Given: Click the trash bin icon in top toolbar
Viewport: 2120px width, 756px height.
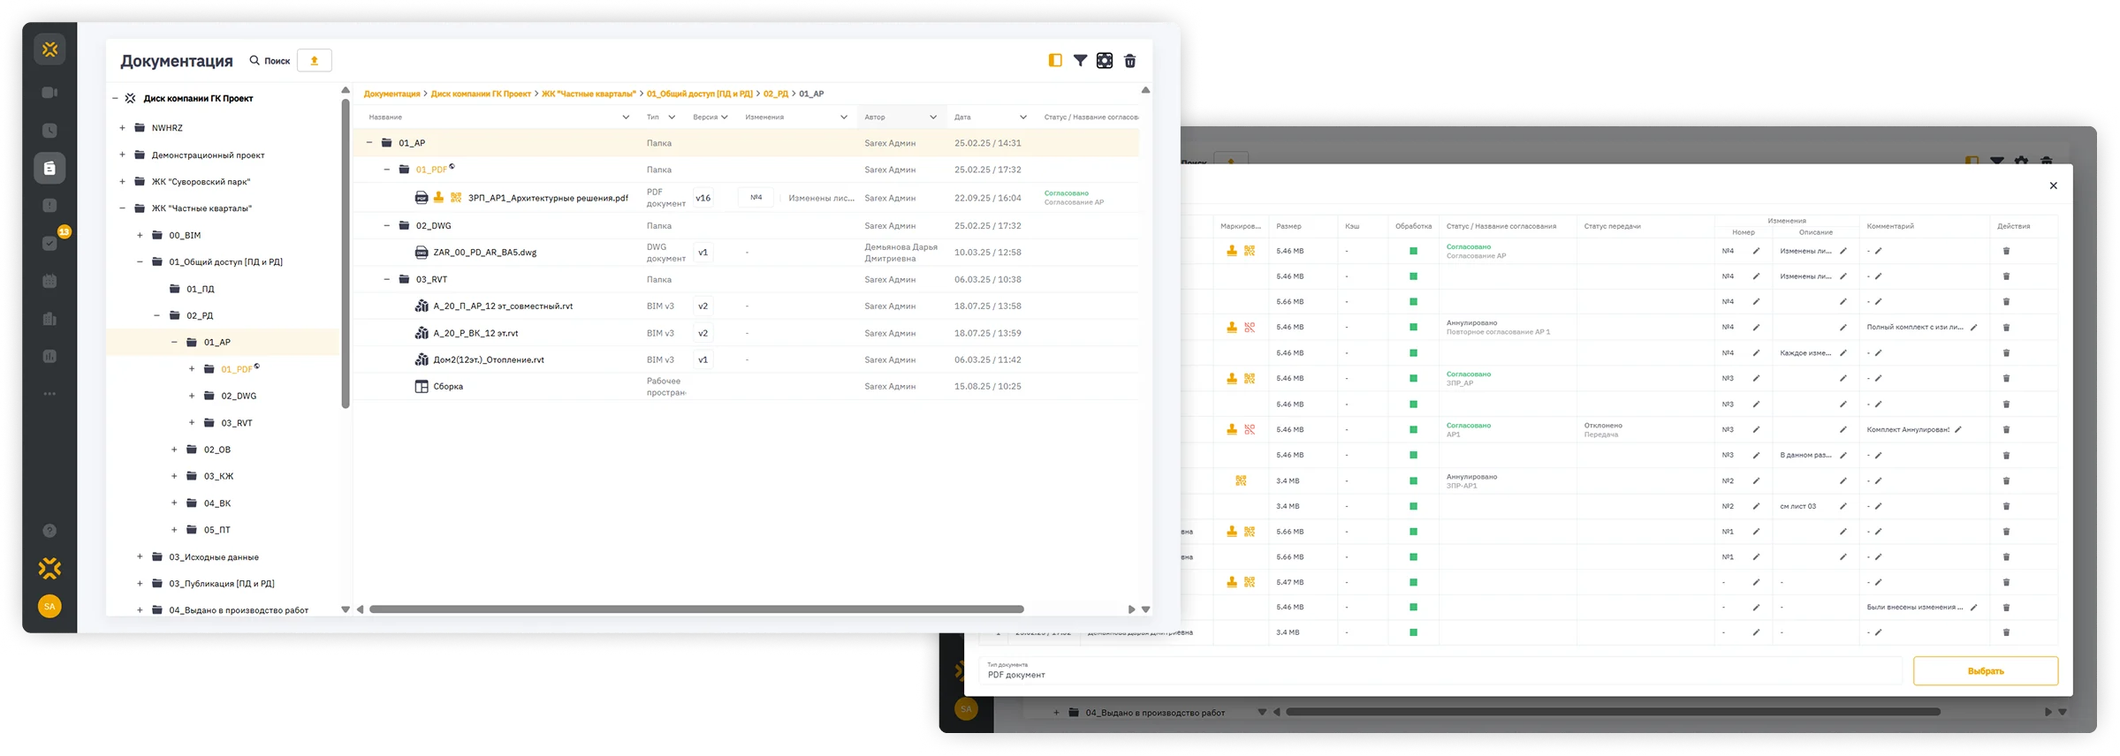Looking at the screenshot, I should point(1129,60).
